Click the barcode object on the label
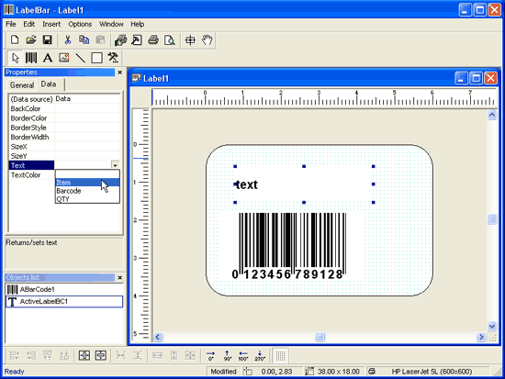 291,245
